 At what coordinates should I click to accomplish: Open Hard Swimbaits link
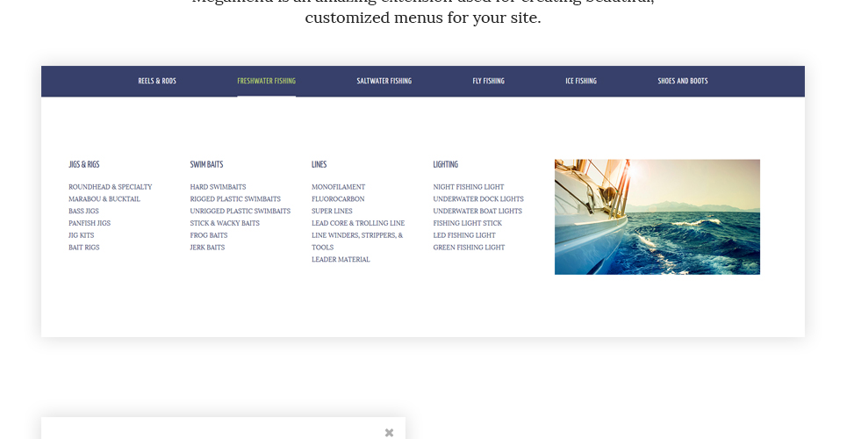tap(218, 187)
